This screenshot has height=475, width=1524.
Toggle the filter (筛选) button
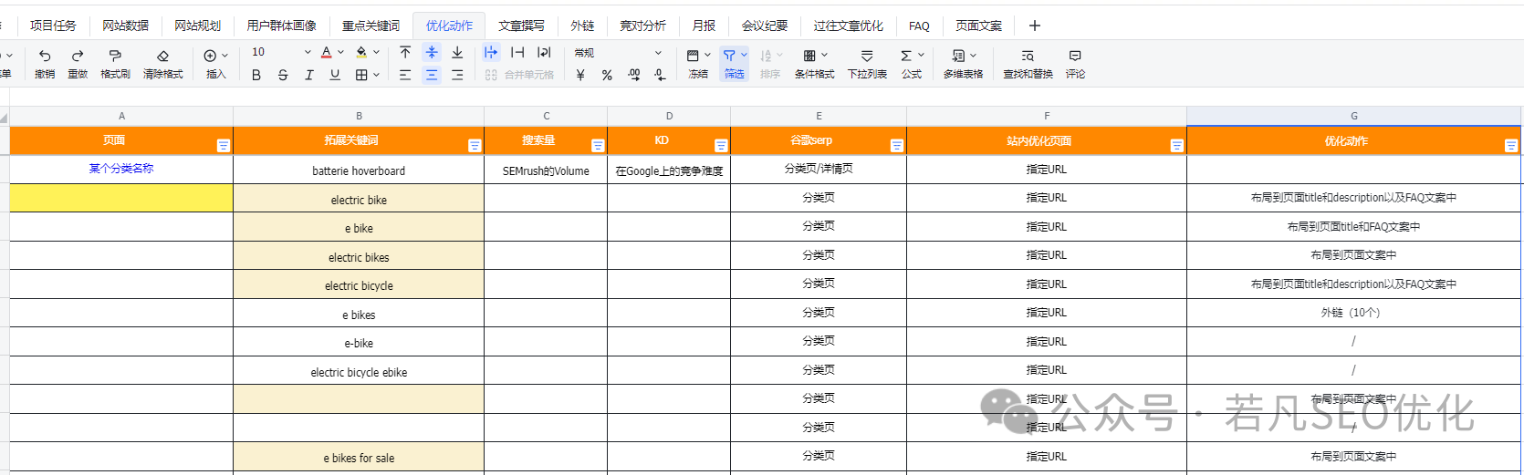click(x=734, y=63)
